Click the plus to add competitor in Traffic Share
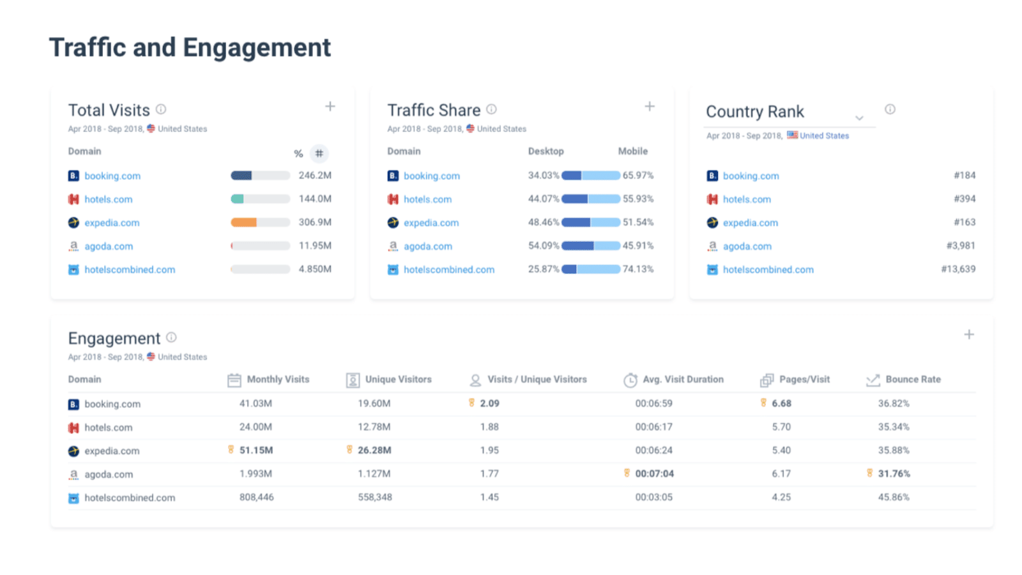Viewport: 1022px width, 575px height. pos(649,106)
